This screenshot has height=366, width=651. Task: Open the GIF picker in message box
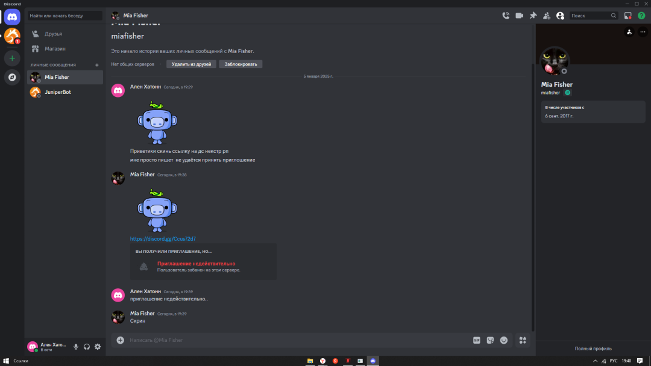click(x=476, y=340)
